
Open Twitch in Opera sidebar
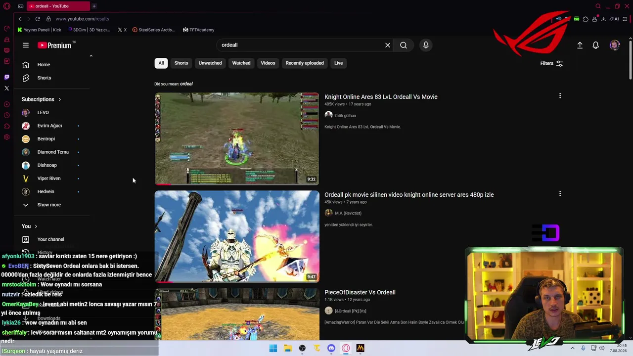coord(7,77)
